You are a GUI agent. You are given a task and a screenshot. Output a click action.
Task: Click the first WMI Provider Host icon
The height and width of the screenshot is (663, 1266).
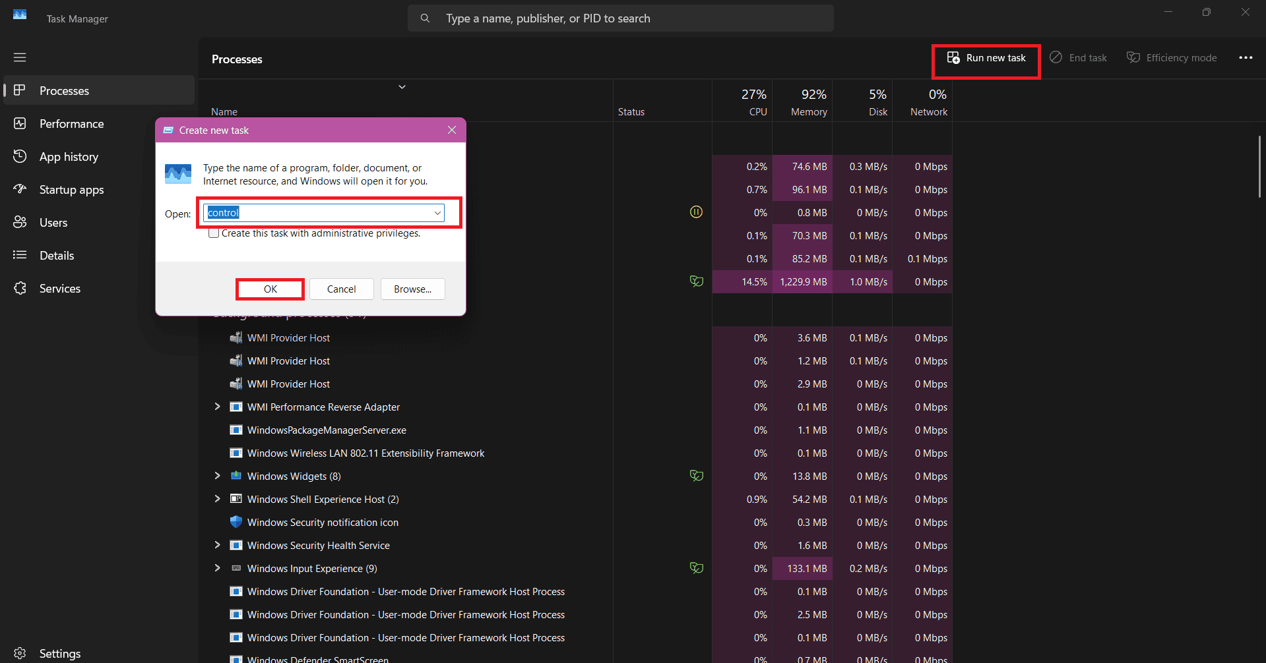(236, 337)
